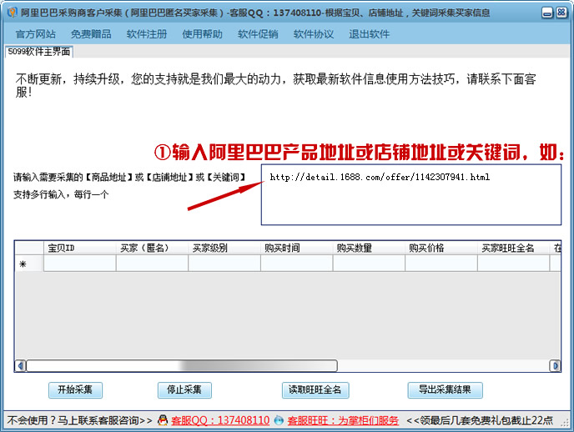Click the 购买时间 column header
Viewport: 574px width, 432px height.
(x=296, y=248)
